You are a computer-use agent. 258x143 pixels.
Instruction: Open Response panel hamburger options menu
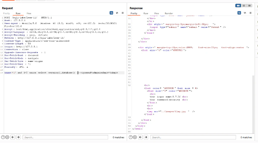(250, 13)
